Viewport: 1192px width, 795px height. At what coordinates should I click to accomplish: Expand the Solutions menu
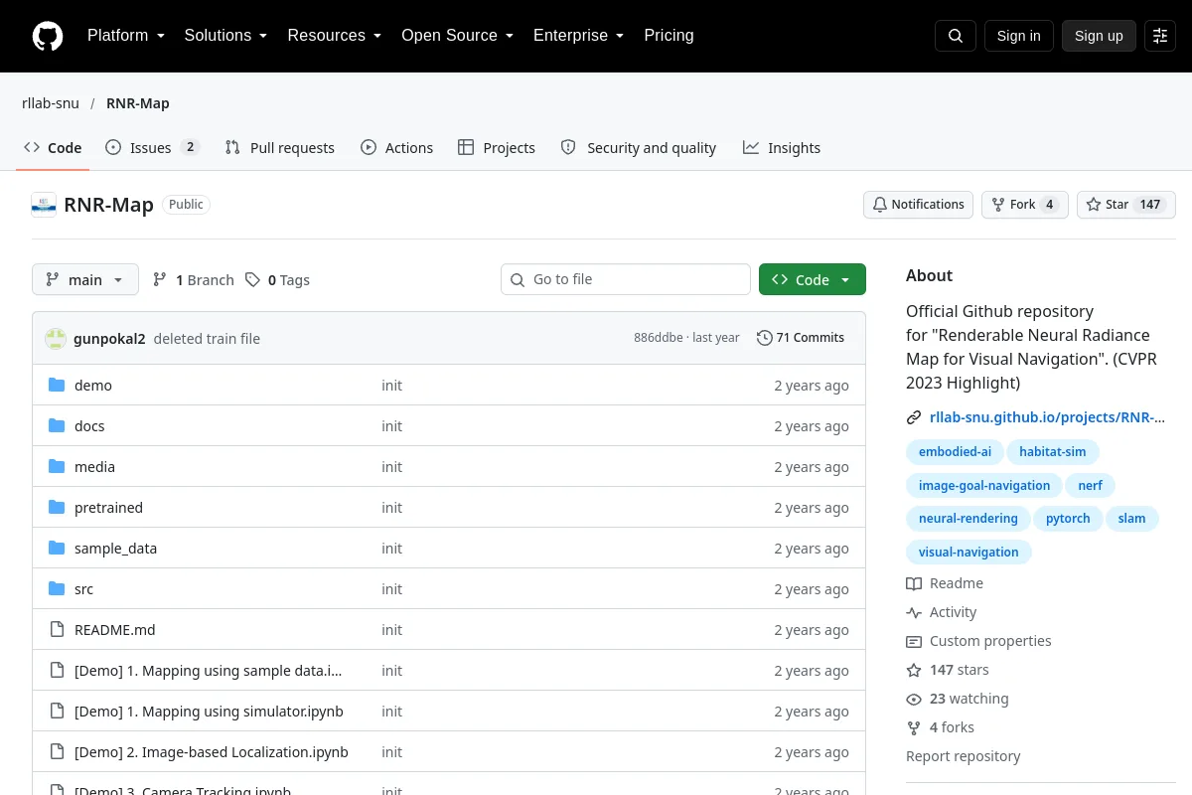click(225, 36)
